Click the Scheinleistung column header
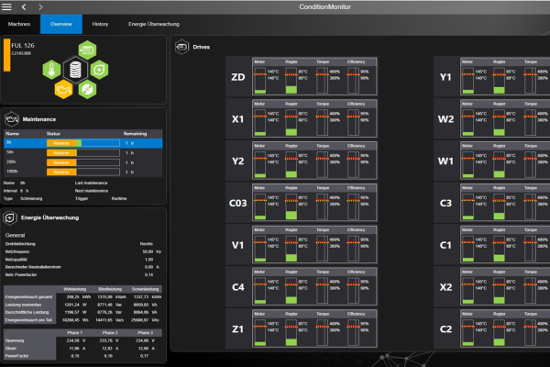The image size is (550, 367). click(145, 289)
